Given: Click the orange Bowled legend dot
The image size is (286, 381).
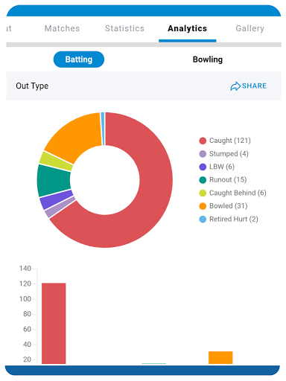Looking at the screenshot, I should tap(203, 206).
